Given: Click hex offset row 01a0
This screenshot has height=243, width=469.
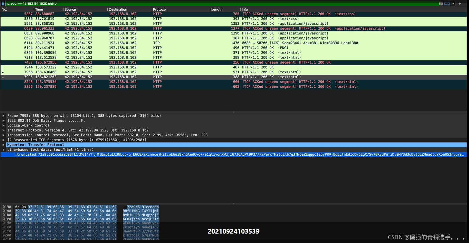Looking at the screenshot, I should [x=7, y=211].
